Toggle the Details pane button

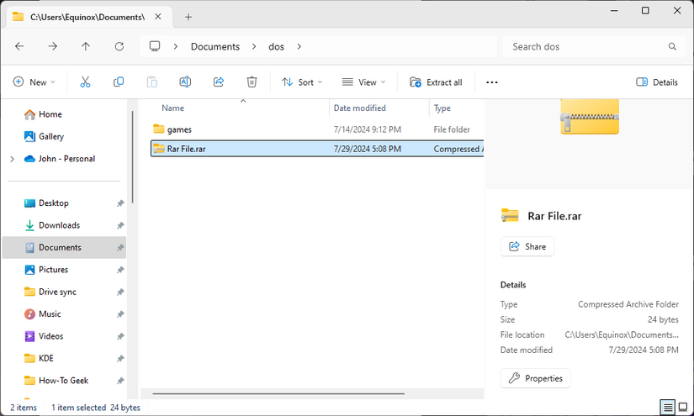657,82
